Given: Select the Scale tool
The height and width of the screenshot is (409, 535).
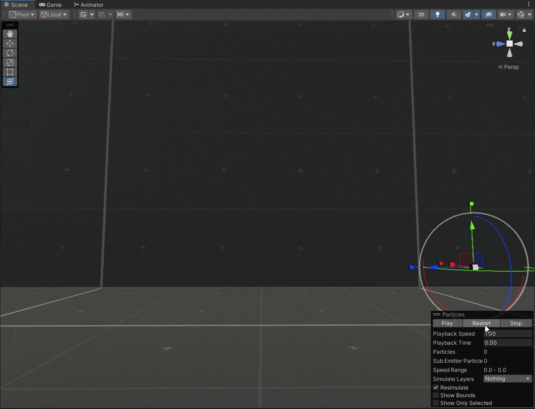Looking at the screenshot, I should (x=10, y=63).
